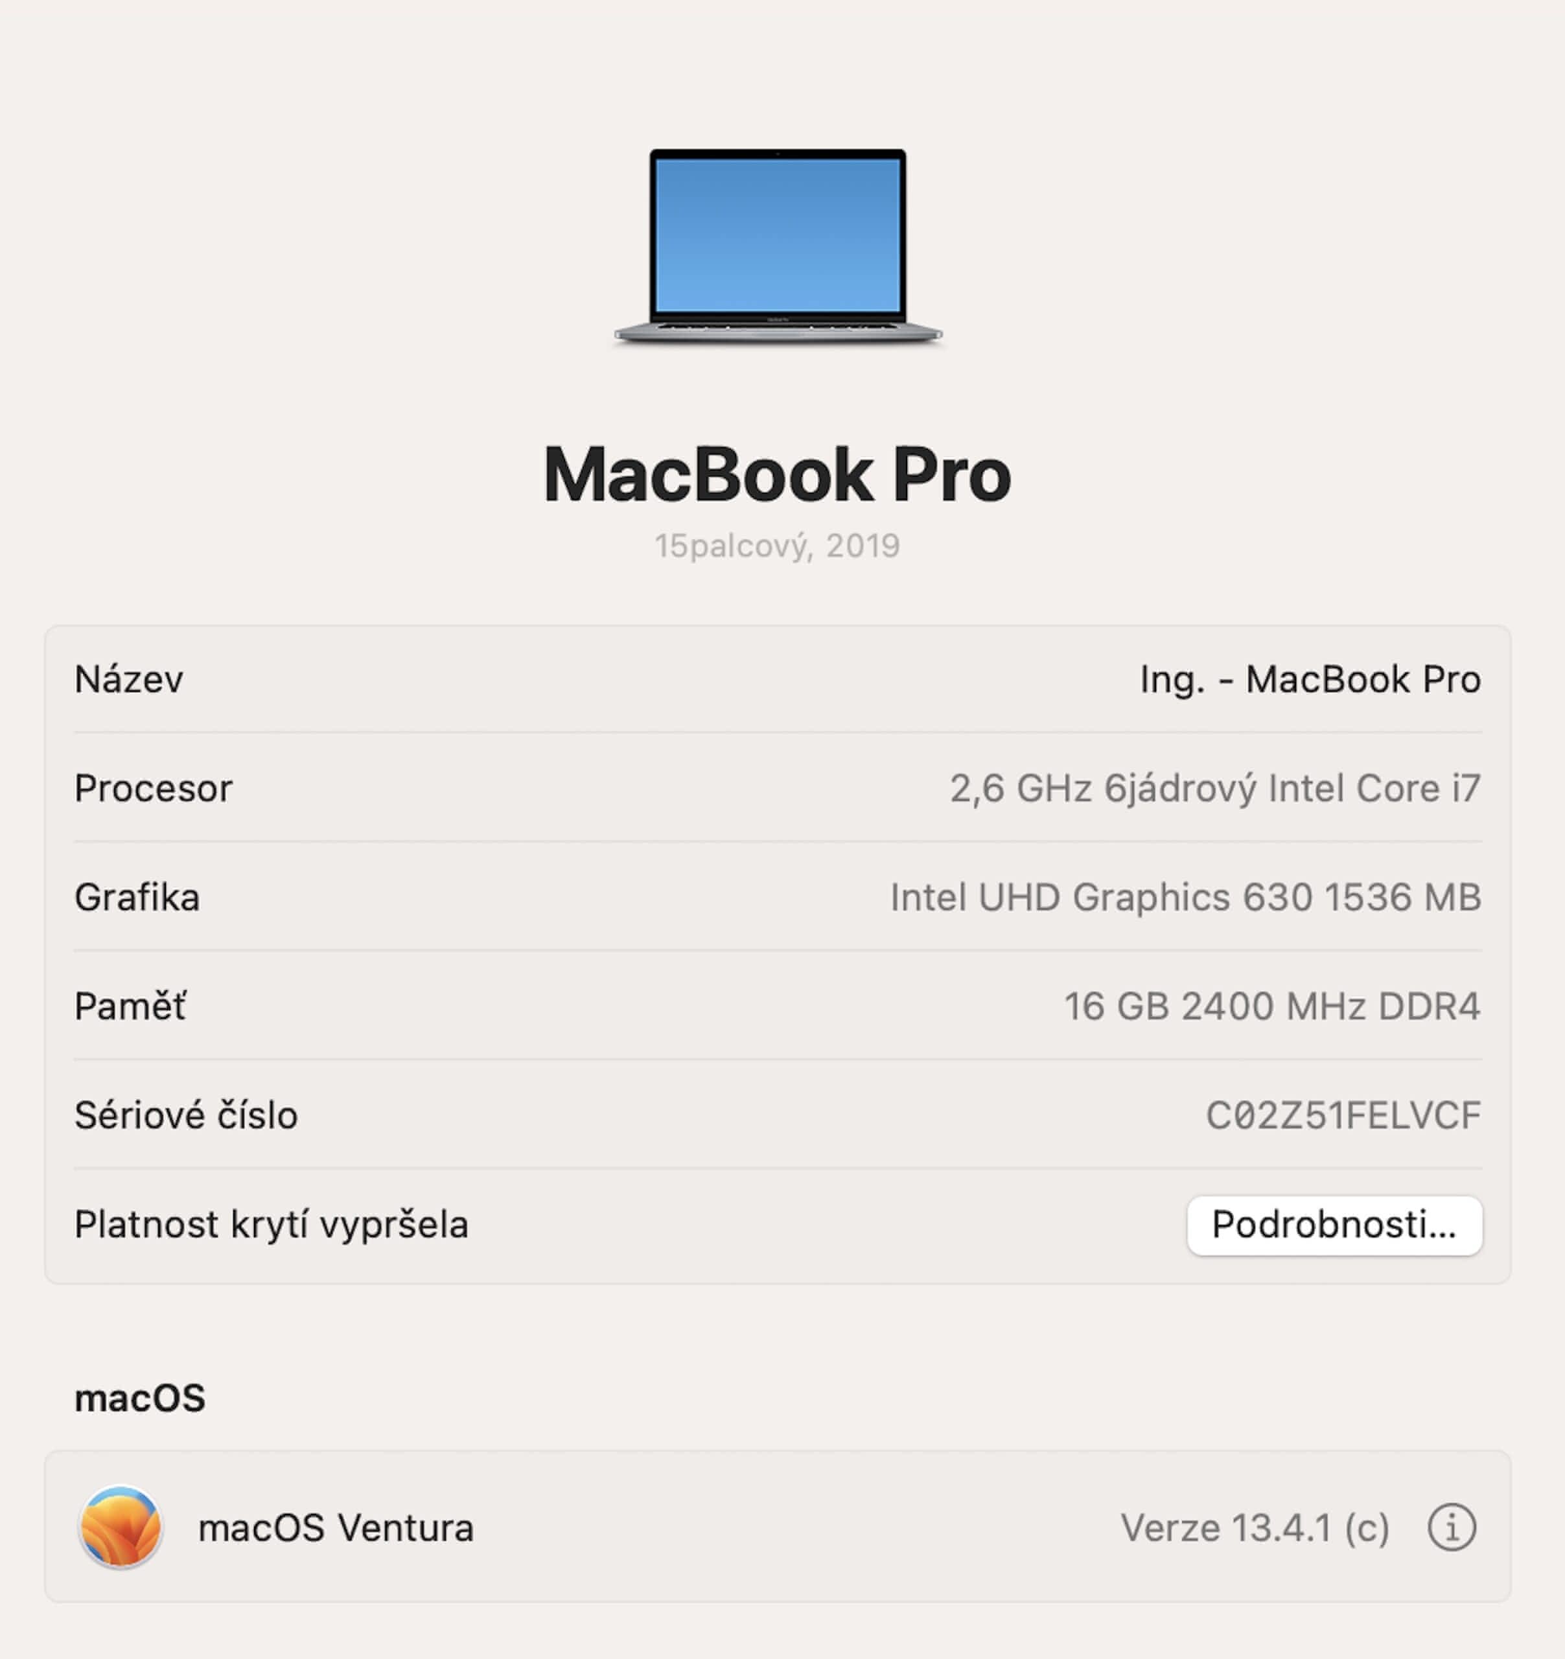Click the info icon next to Verze 13.4.1

click(x=1452, y=1528)
